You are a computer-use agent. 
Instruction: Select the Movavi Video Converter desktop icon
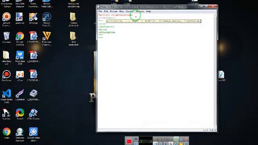[47, 19]
